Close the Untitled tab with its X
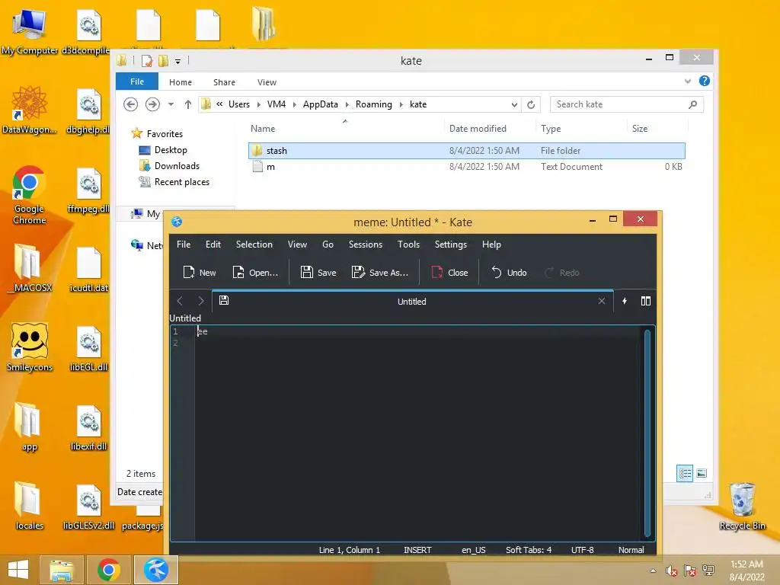 602,301
